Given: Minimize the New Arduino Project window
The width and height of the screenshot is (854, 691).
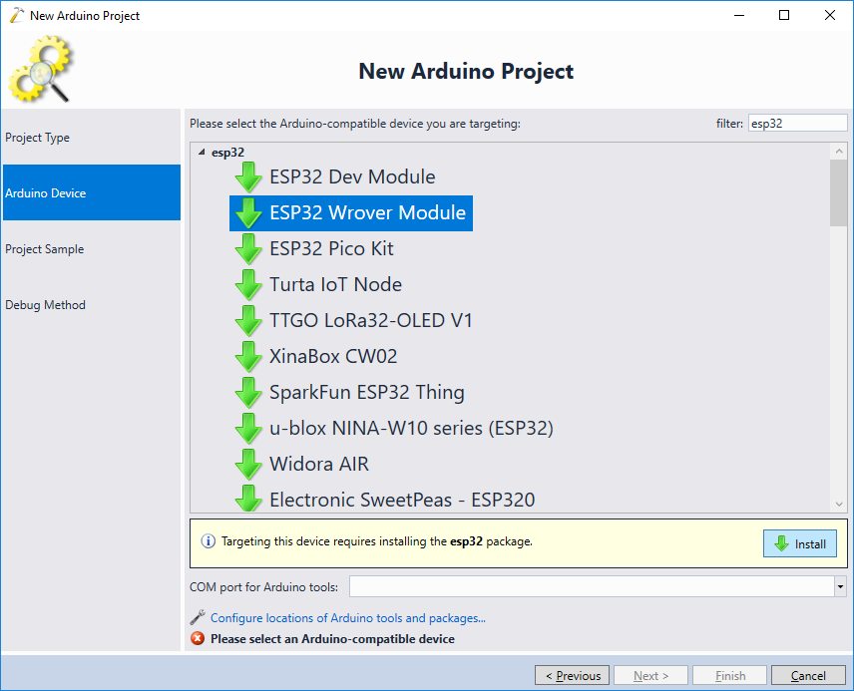Looking at the screenshot, I should click(x=739, y=15).
